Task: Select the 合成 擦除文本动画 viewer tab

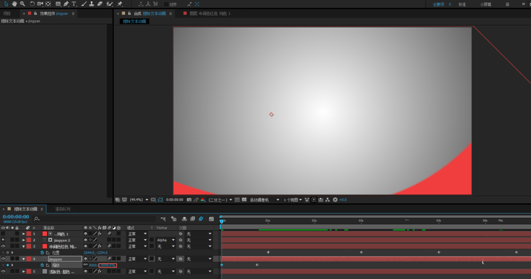Action: point(150,14)
